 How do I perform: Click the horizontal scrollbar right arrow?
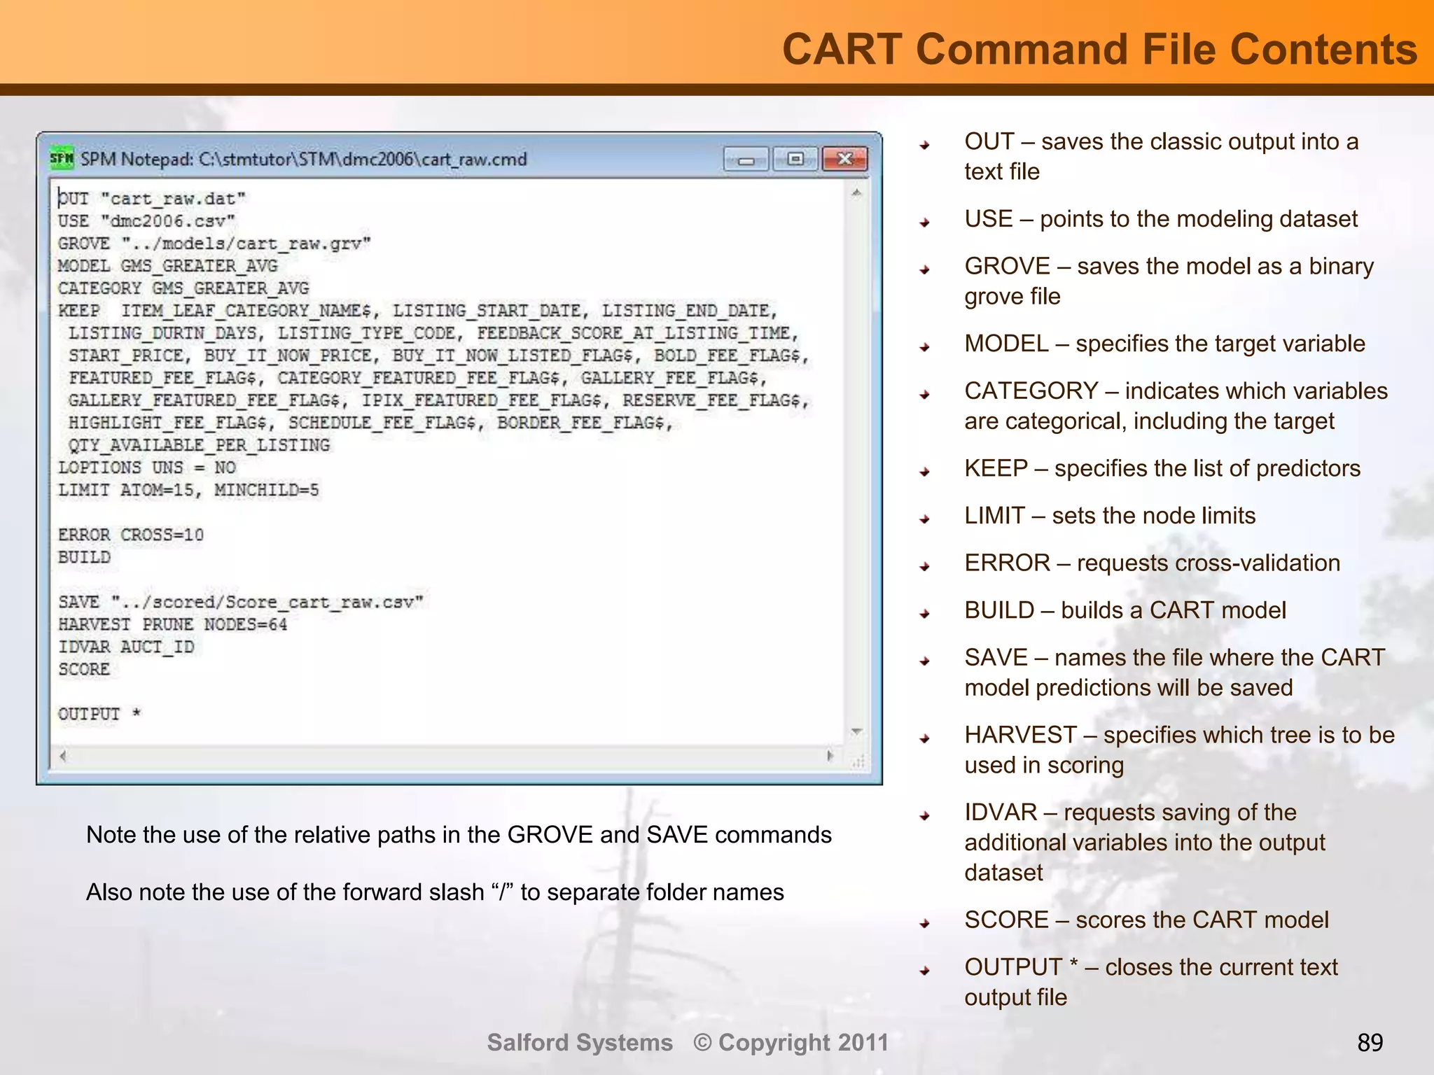(x=830, y=756)
